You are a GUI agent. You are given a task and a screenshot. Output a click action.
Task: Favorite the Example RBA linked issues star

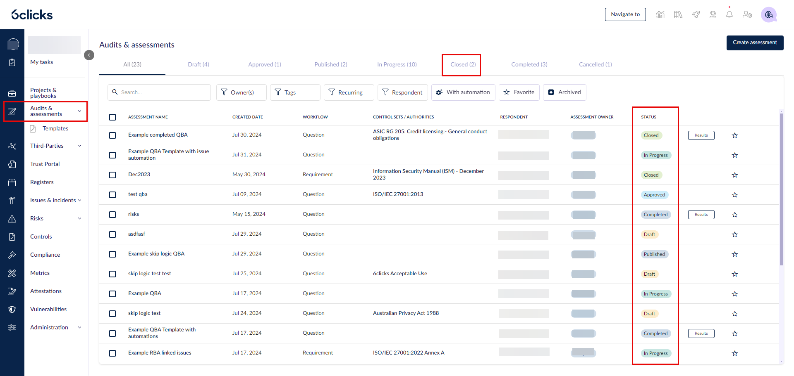pyautogui.click(x=735, y=353)
